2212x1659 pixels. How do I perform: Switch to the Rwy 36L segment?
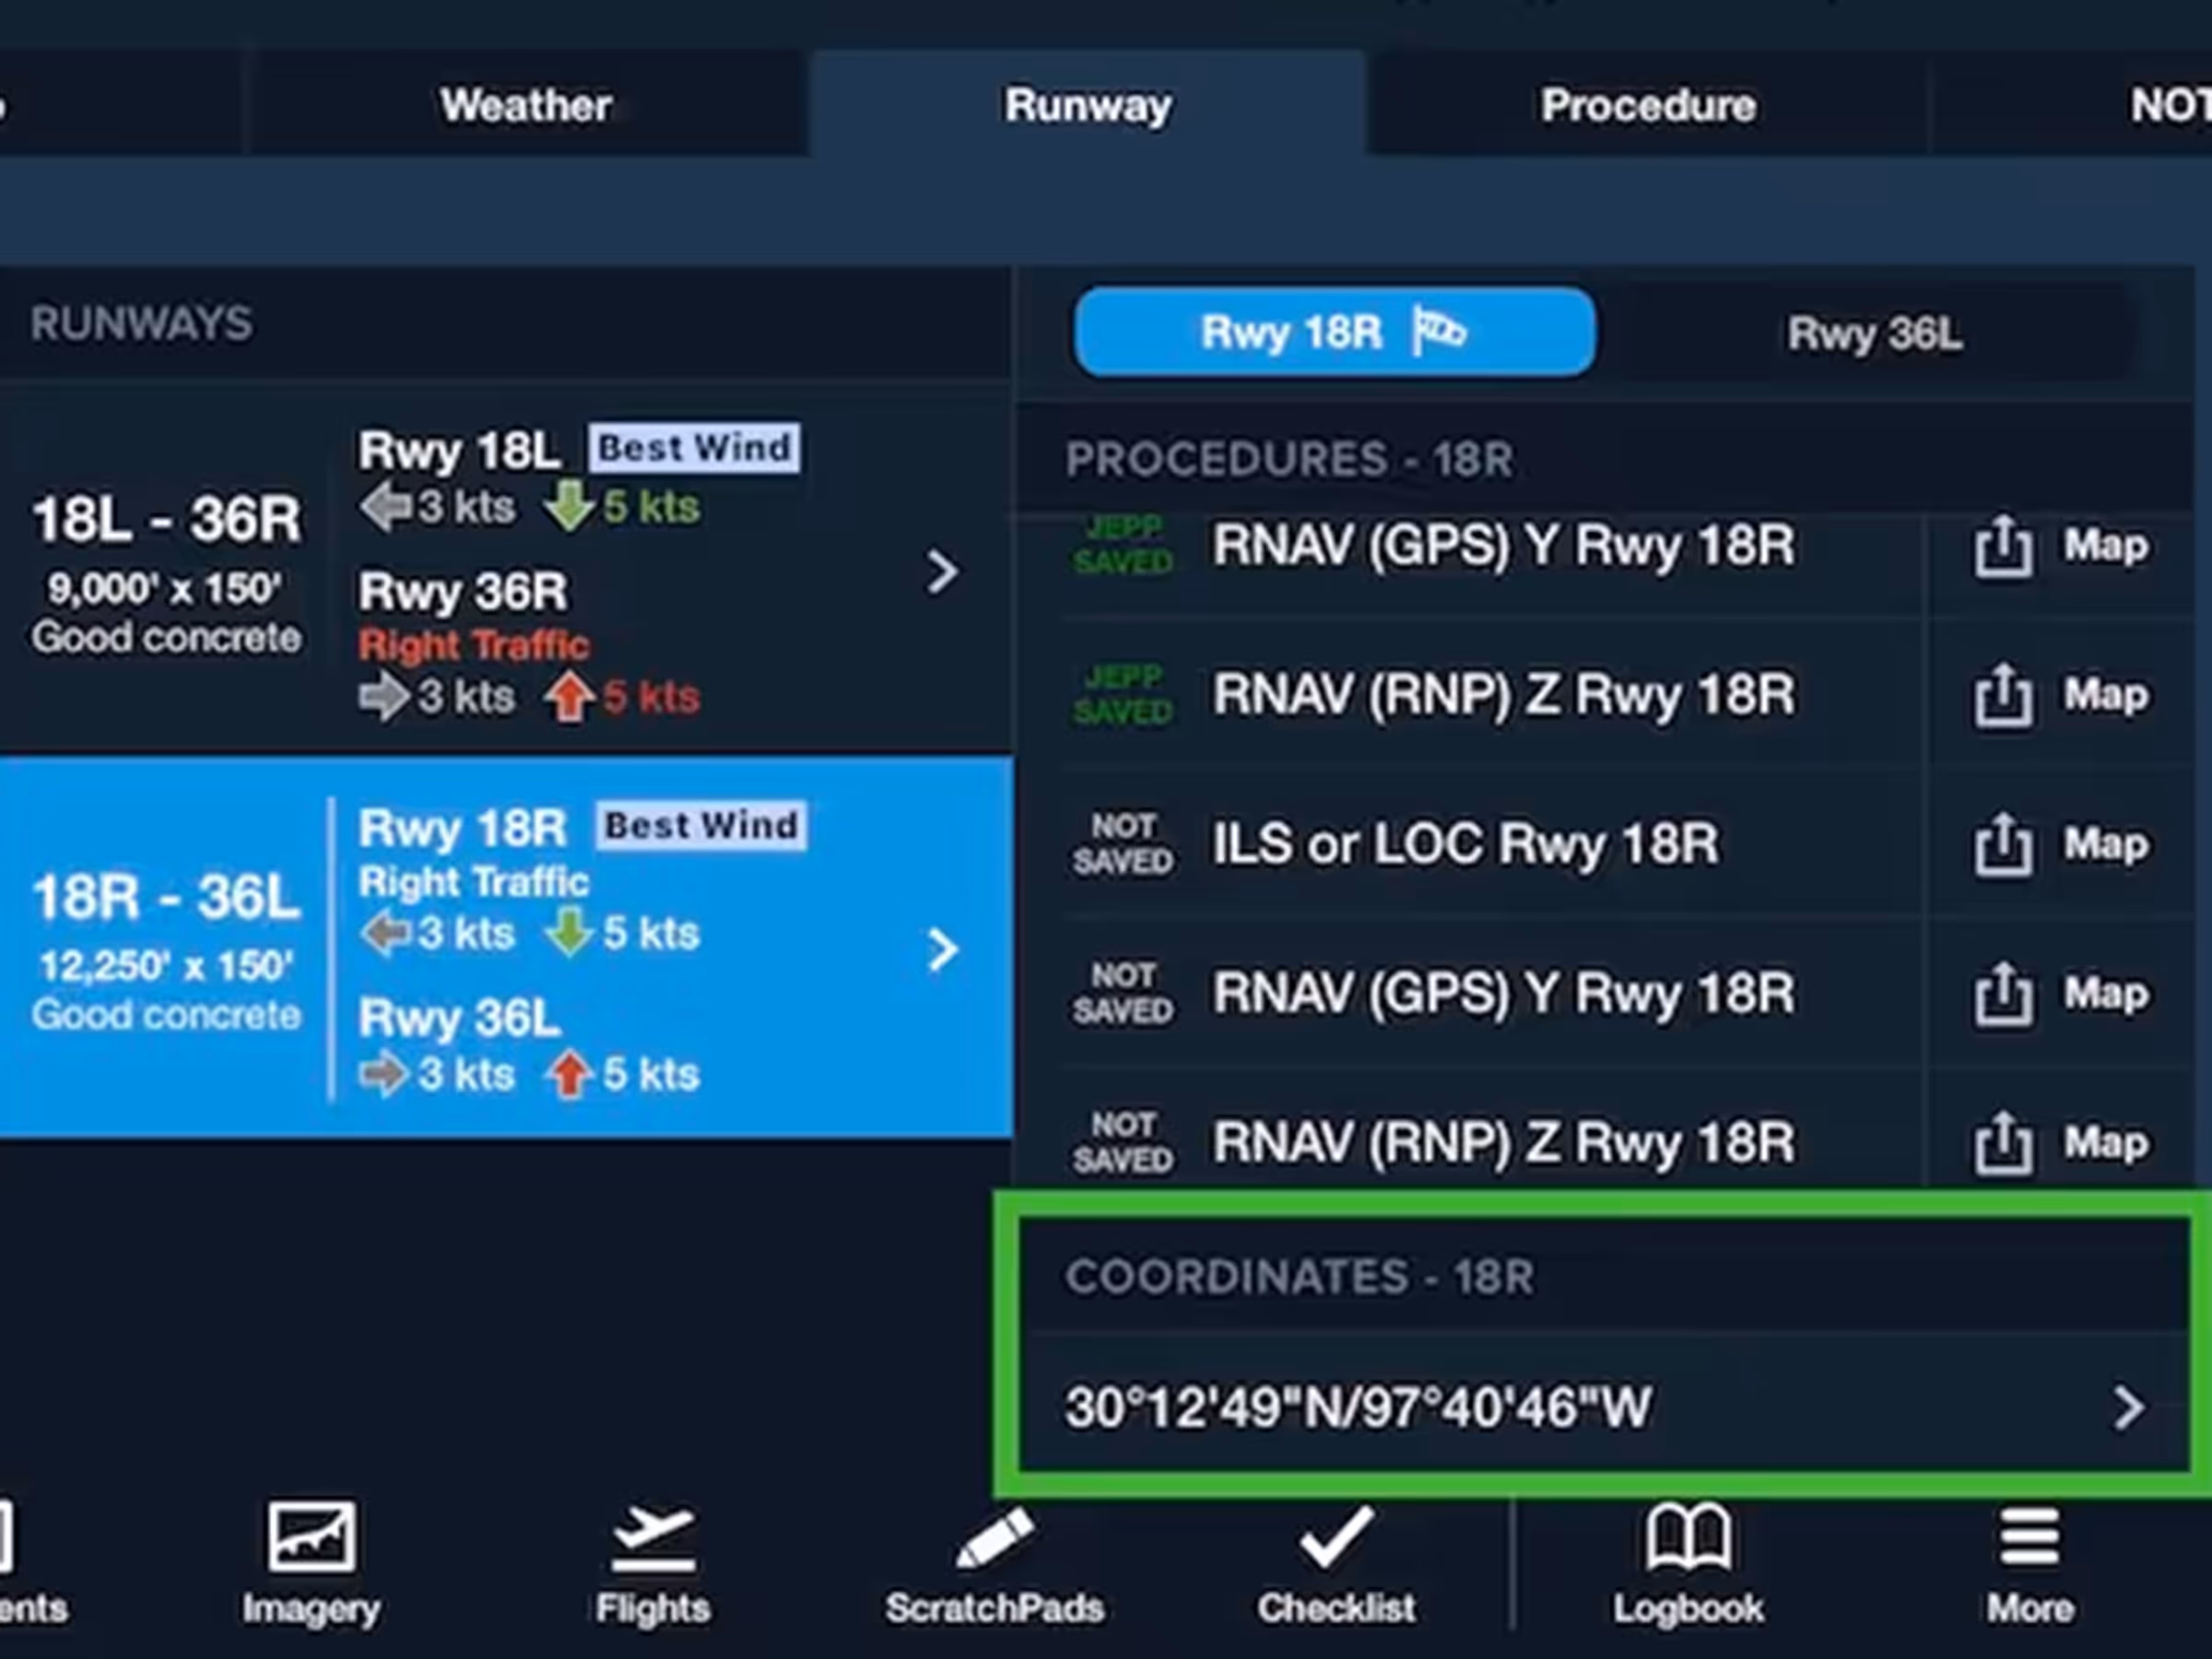tap(1874, 333)
